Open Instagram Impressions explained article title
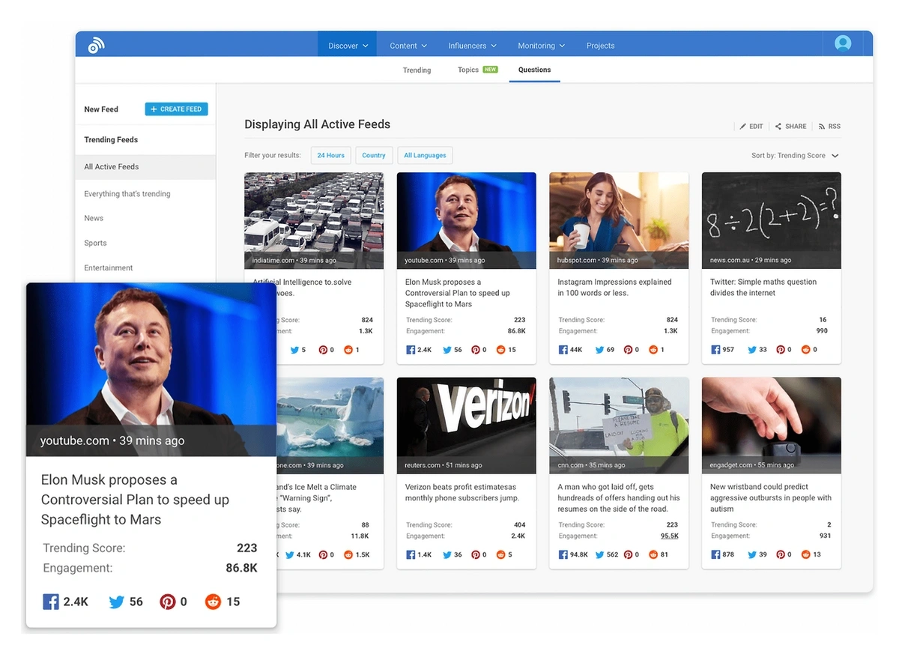This screenshot has width=899, height=654. pos(614,288)
